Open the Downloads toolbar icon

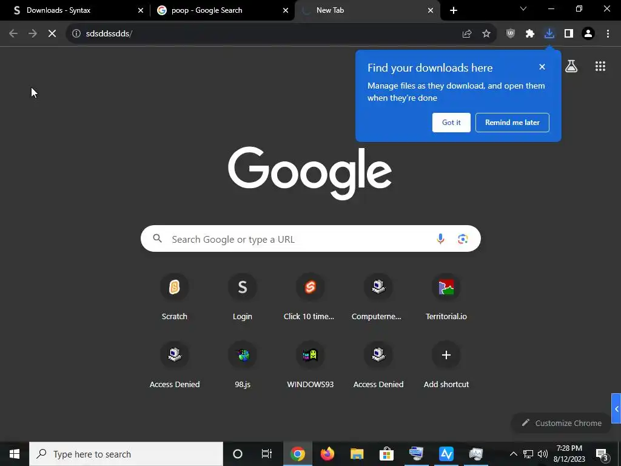coord(549,34)
